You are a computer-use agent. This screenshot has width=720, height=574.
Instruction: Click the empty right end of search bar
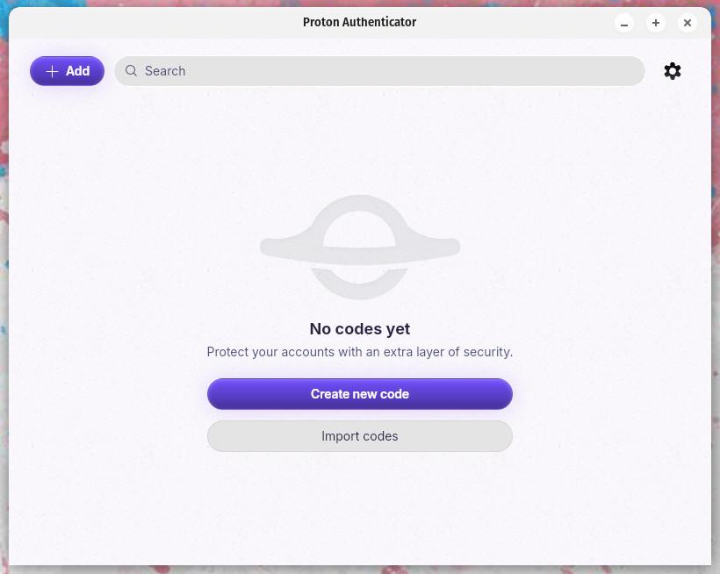(597, 71)
